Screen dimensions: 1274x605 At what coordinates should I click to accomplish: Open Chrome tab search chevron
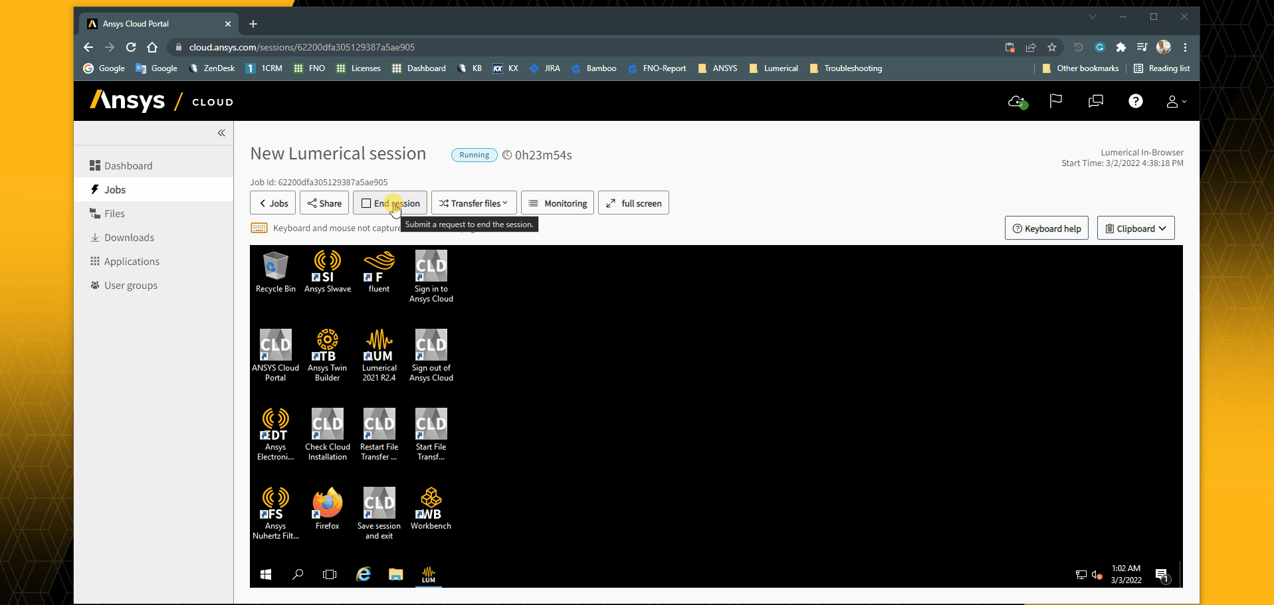coord(1092,17)
